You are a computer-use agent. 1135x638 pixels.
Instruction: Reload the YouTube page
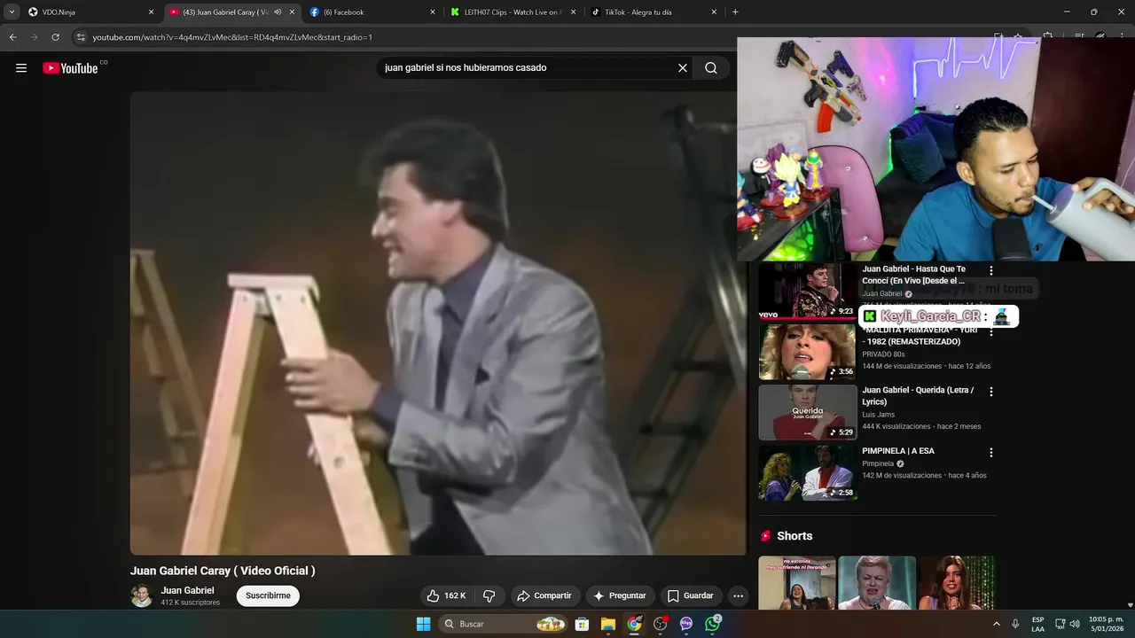pyautogui.click(x=55, y=37)
